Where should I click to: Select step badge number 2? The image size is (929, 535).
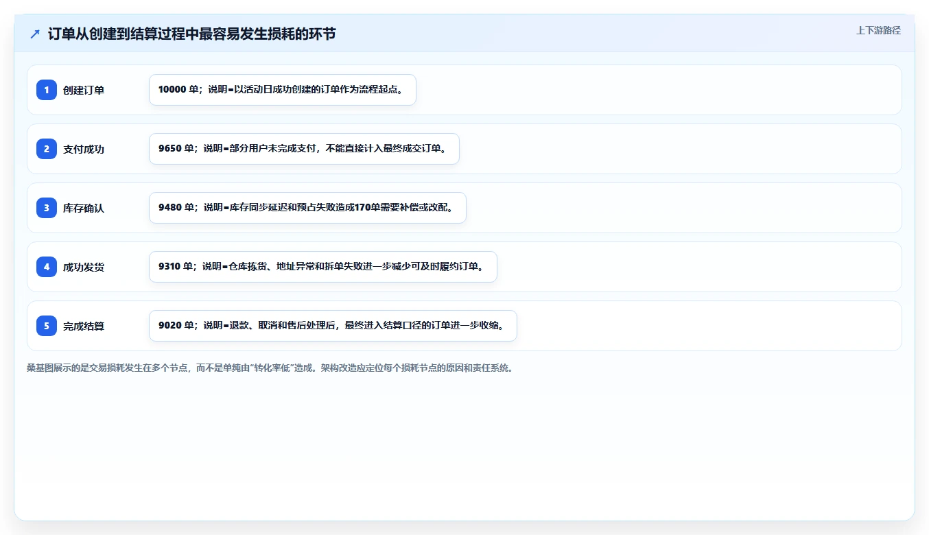point(47,149)
